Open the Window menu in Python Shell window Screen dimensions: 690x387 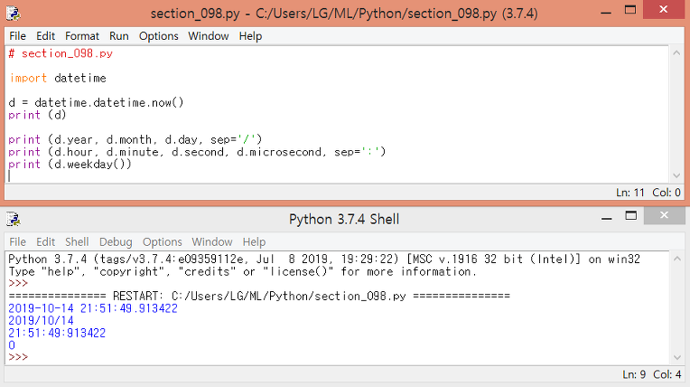click(x=211, y=242)
